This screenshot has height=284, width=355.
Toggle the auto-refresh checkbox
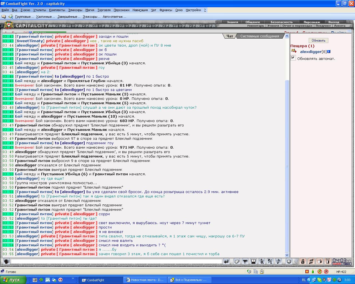click(293, 58)
